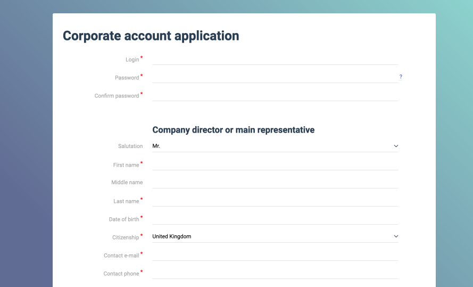The image size is (473, 287).
Task: Click the Citizenship label text
Action: pos(126,237)
